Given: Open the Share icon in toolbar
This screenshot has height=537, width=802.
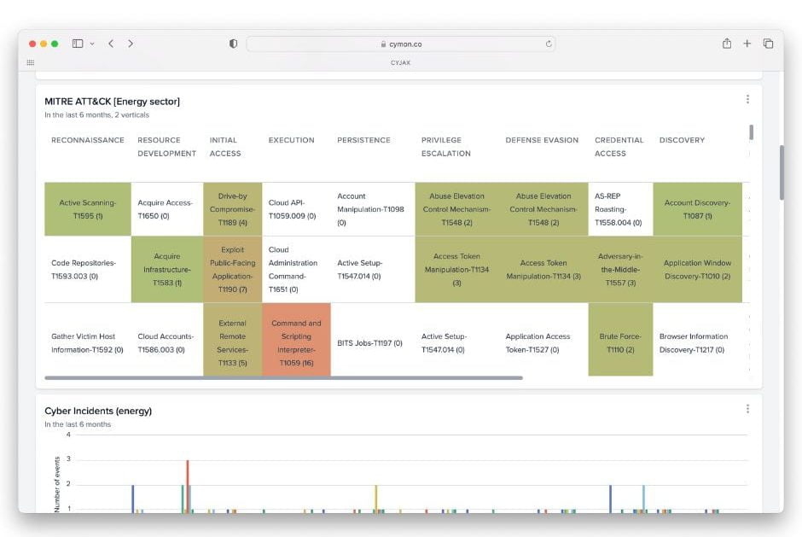Looking at the screenshot, I should point(727,44).
